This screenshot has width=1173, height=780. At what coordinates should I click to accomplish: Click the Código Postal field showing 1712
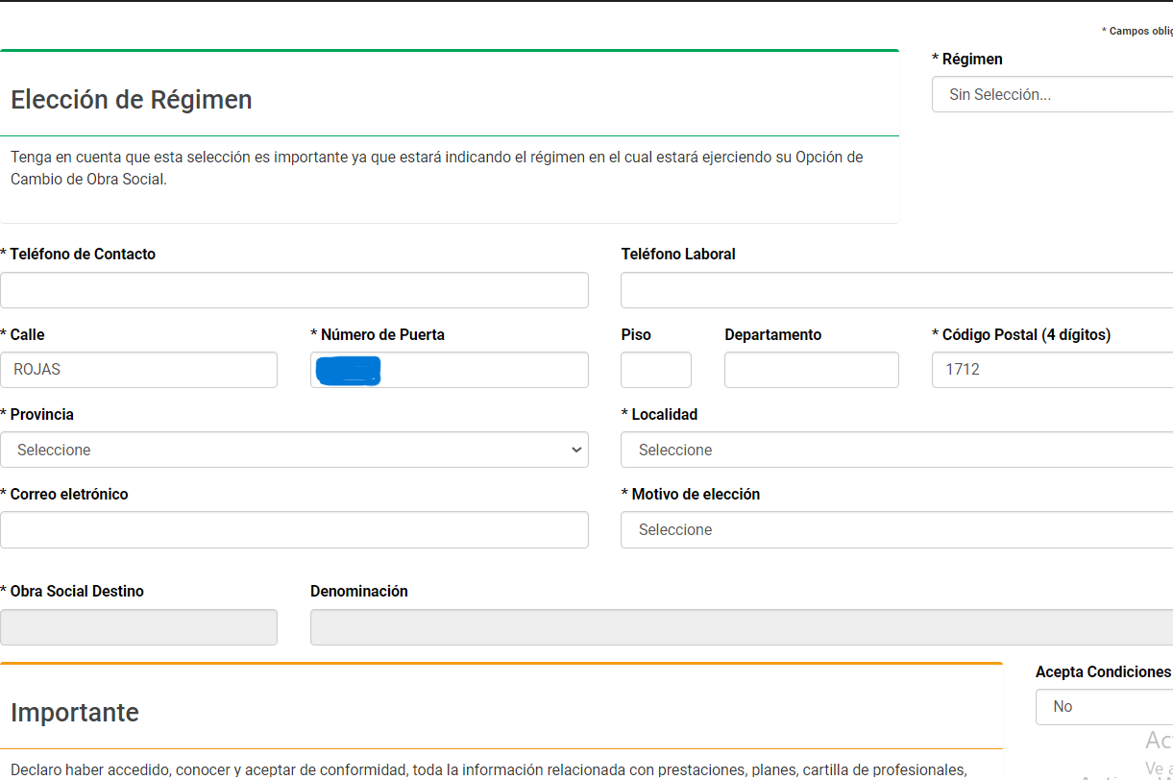pos(1052,370)
